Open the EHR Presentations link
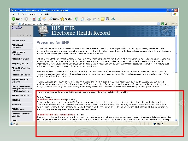Screen dimensions: 188x141 [21, 96]
